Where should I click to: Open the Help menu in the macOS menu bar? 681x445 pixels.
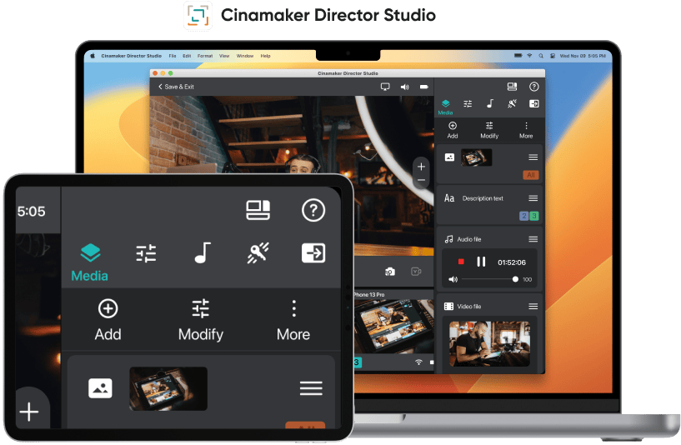265,56
